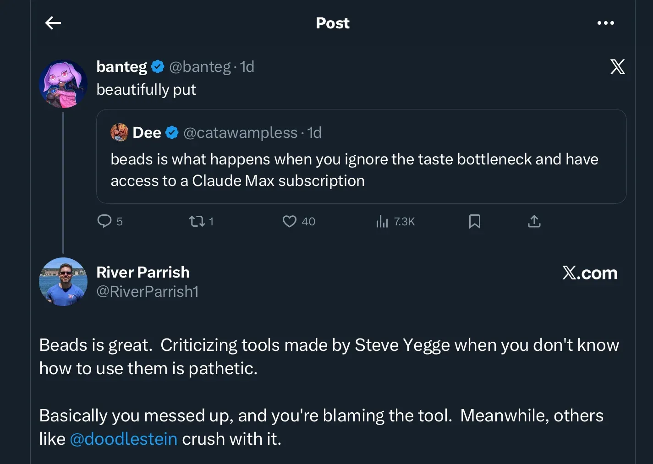The width and height of the screenshot is (653, 464).
Task: Open Dee's small avatar in quoted post
Action: [119, 133]
